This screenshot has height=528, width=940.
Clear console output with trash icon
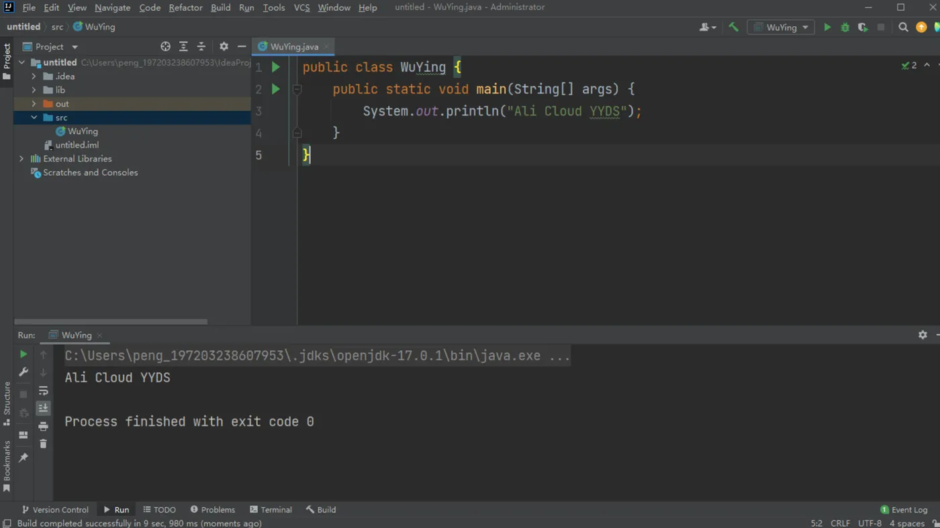tap(43, 443)
